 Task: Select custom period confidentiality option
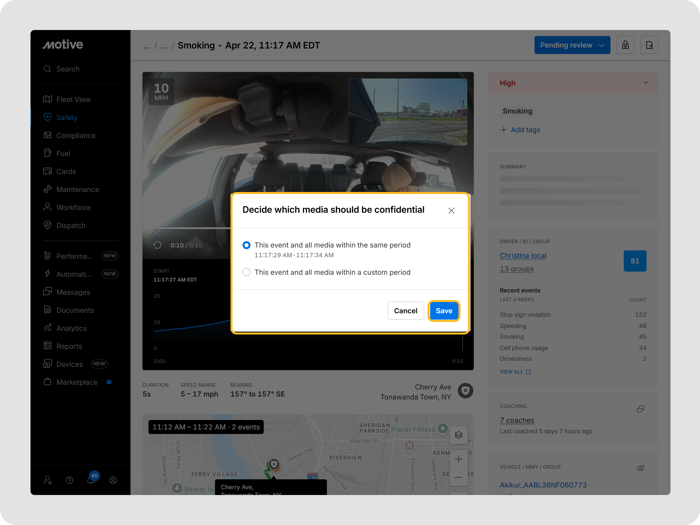[x=246, y=272]
